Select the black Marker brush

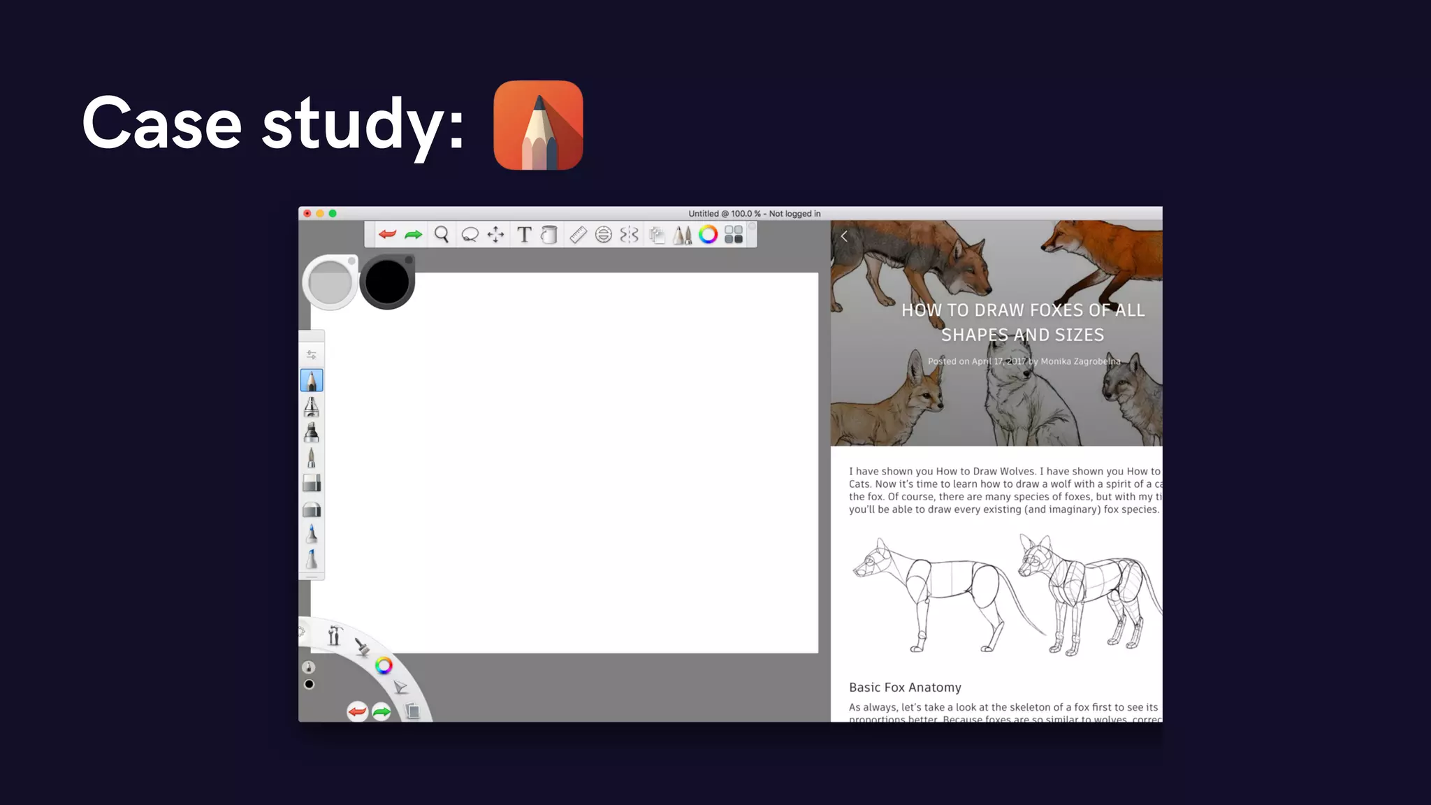[312, 433]
